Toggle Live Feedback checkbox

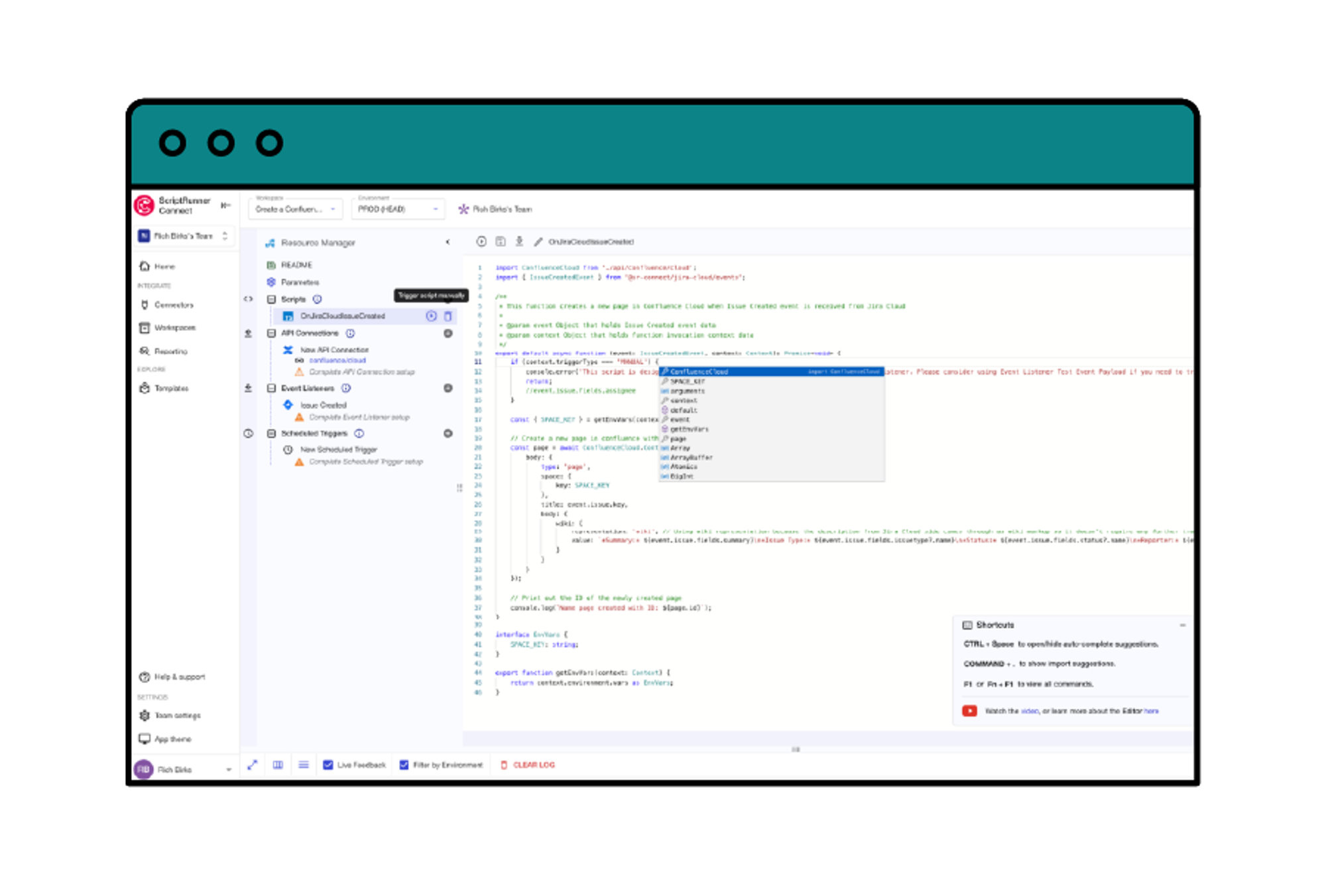tap(328, 765)
